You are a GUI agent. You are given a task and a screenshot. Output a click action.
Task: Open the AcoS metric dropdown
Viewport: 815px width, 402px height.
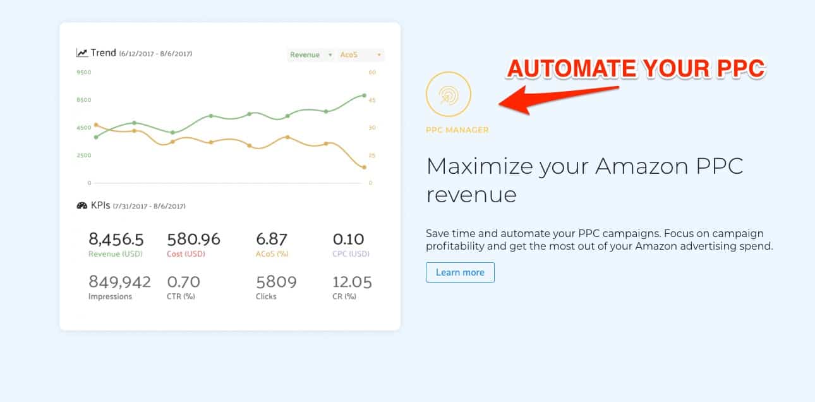tap(360, 55)
